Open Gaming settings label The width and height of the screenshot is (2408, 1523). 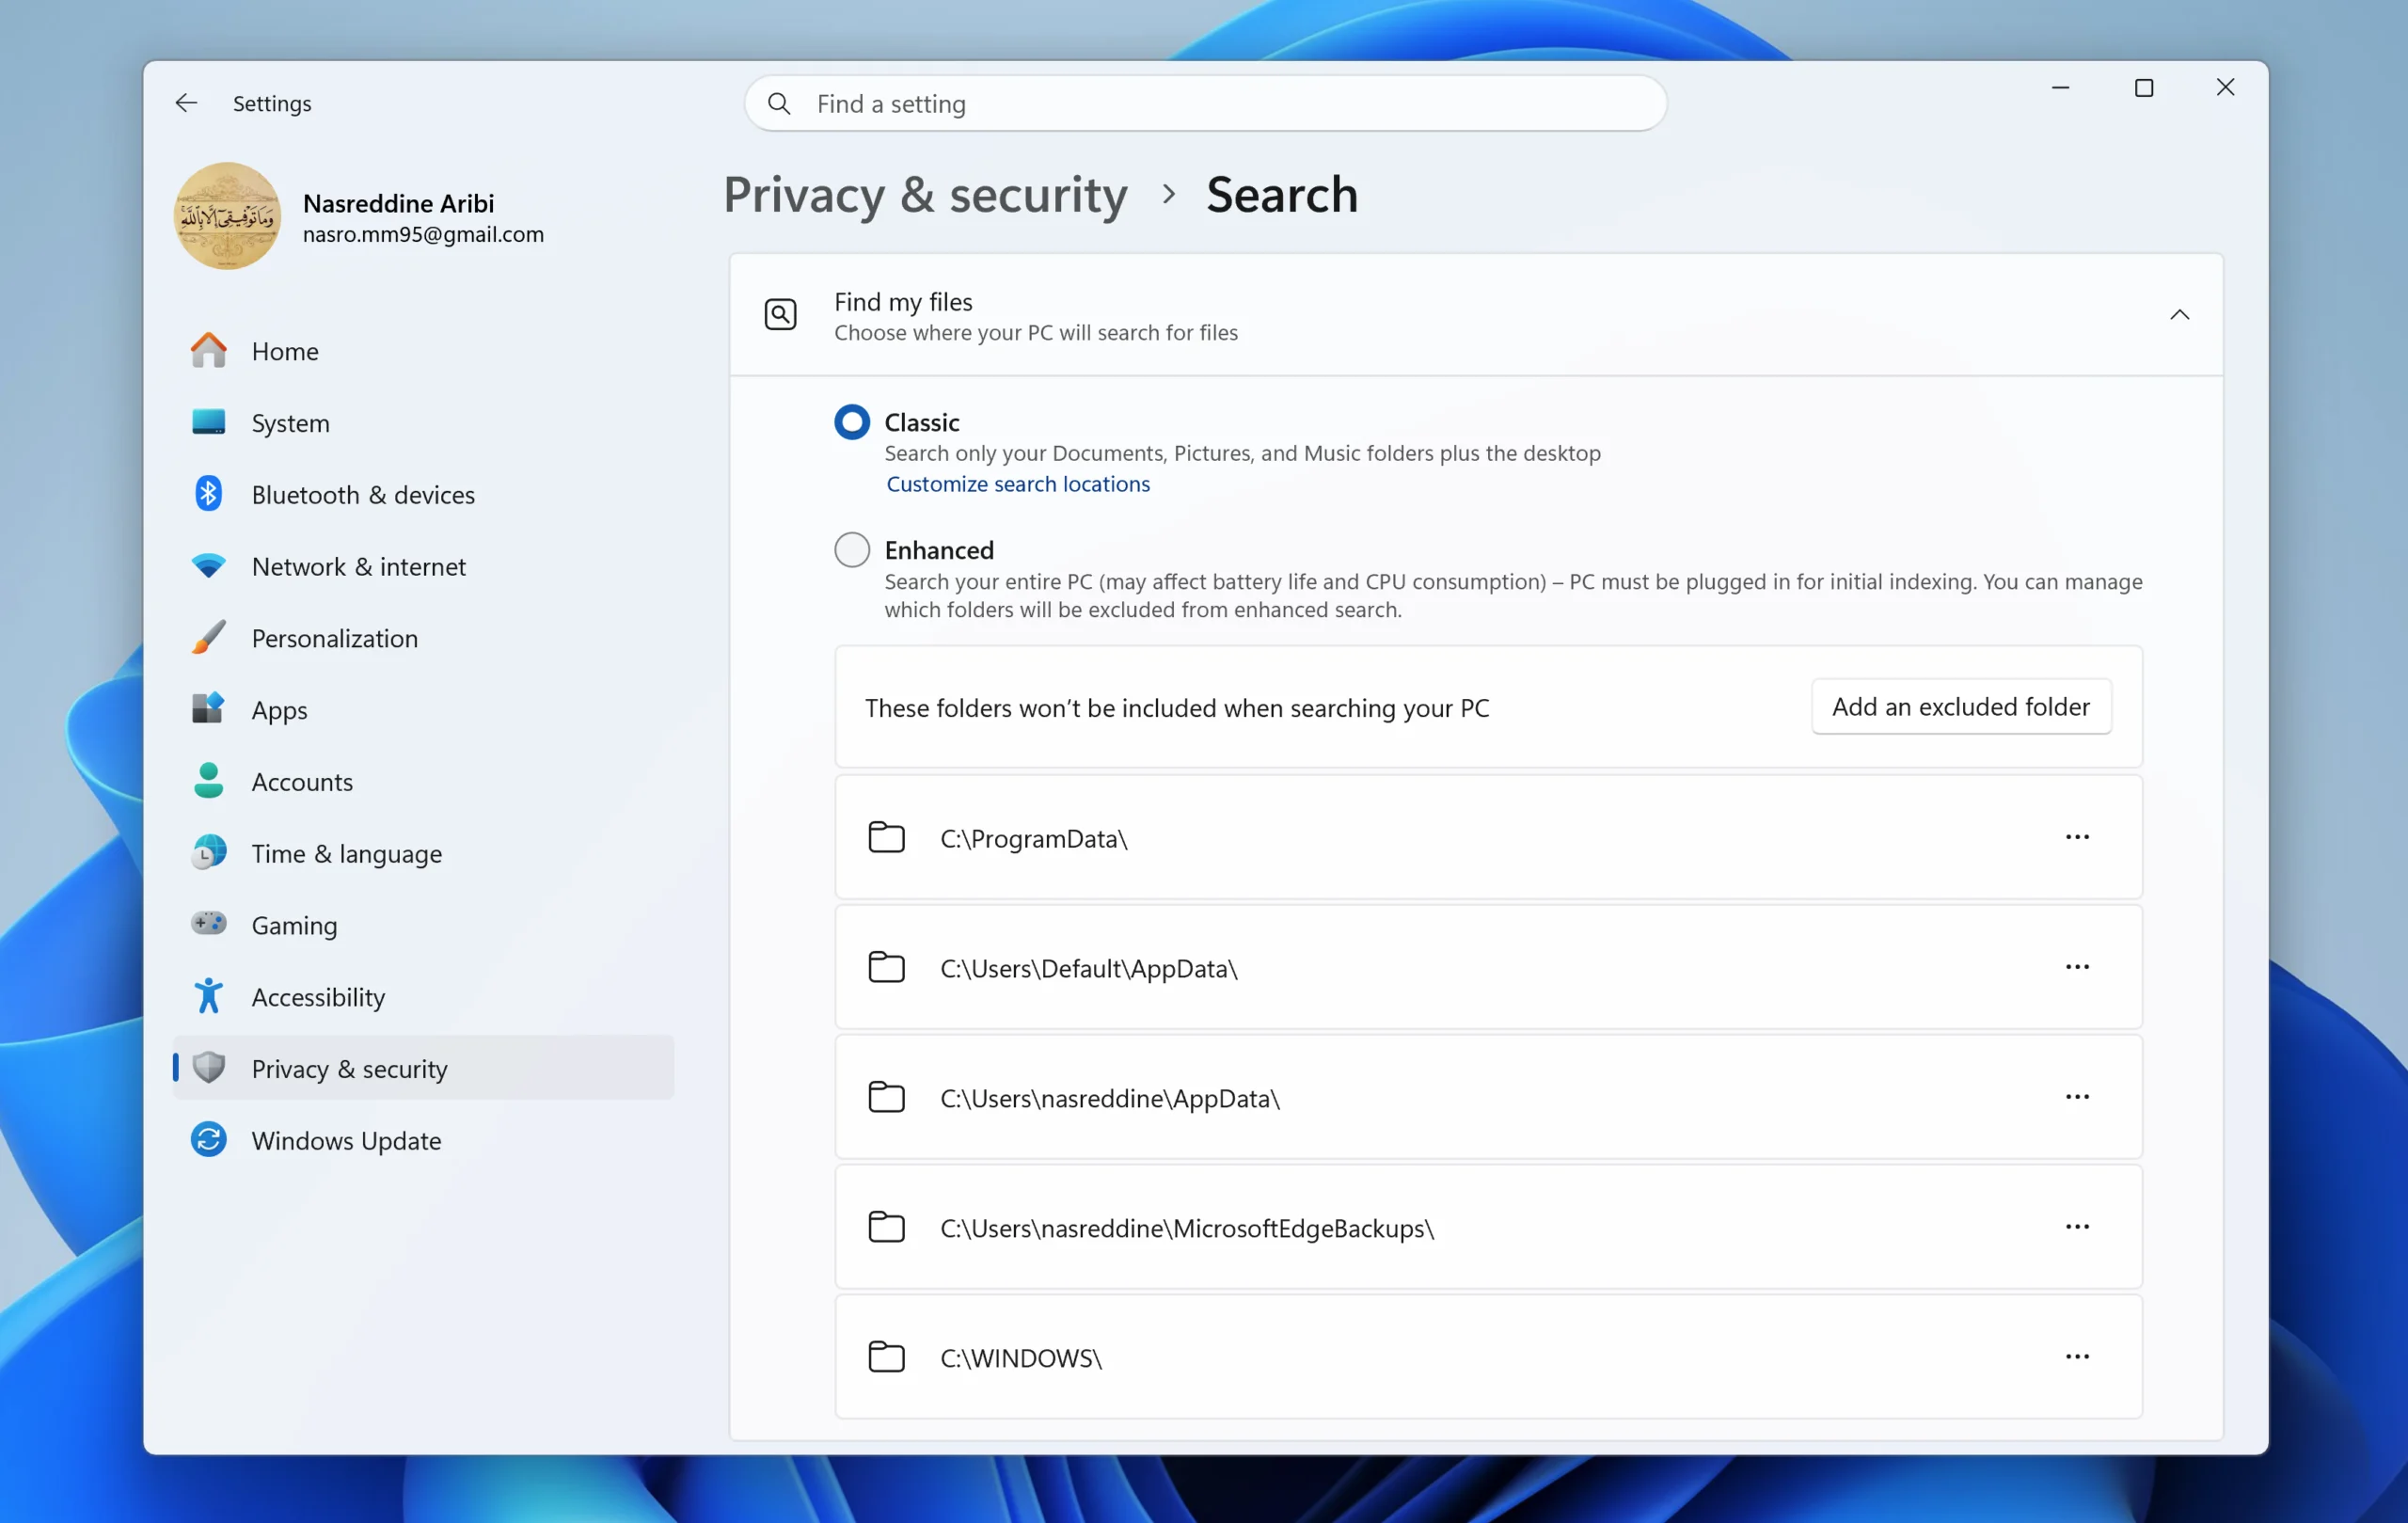tap(294, 926)
